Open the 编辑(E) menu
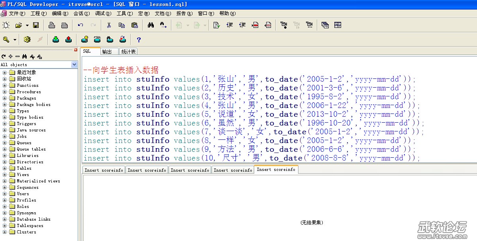Viewport: 477px width, 241px height. tap(60, 14)
